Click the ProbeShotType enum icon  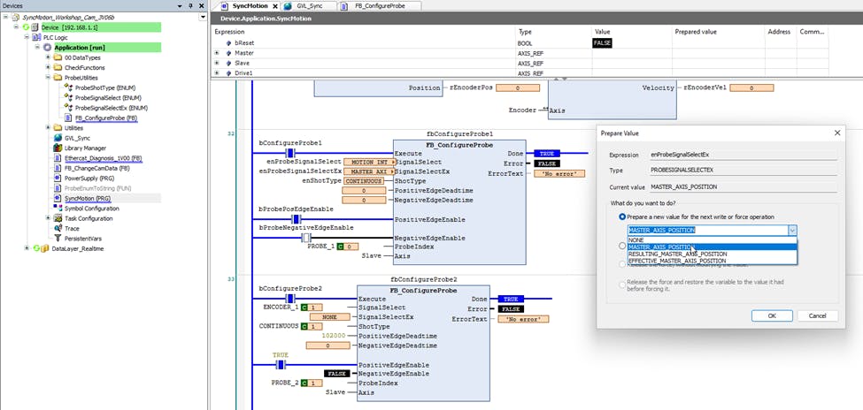pyautogui.click(x=68, y=87)
